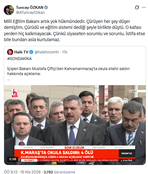Click the AA agency logo in video
148x174 pixels.
coord(126,101)
